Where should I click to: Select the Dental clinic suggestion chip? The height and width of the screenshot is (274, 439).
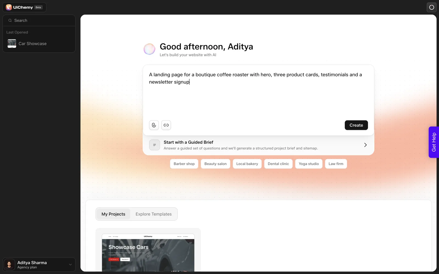[278, 164]
